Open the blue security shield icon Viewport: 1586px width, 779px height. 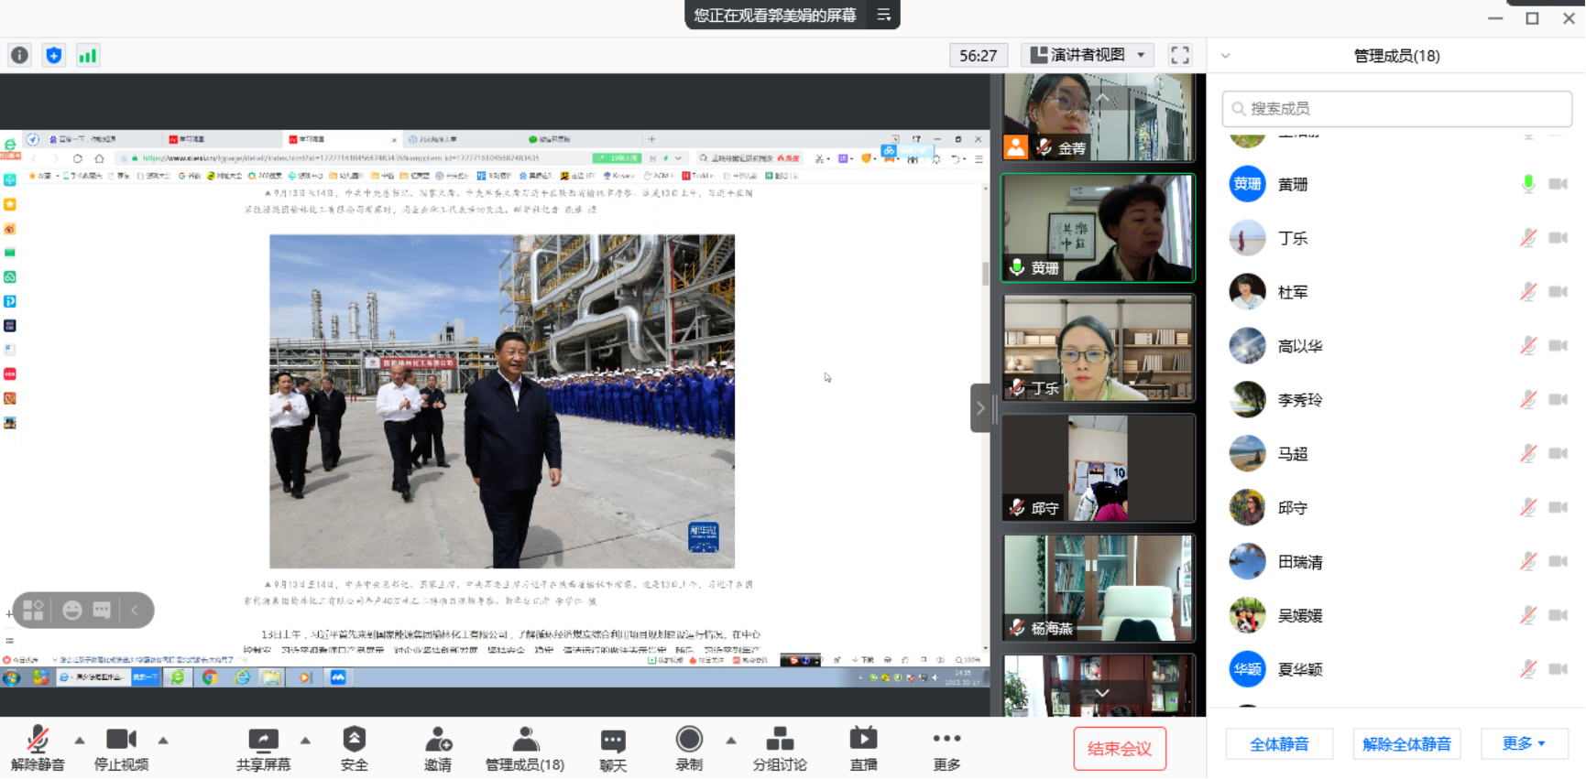tap(54, 55)
